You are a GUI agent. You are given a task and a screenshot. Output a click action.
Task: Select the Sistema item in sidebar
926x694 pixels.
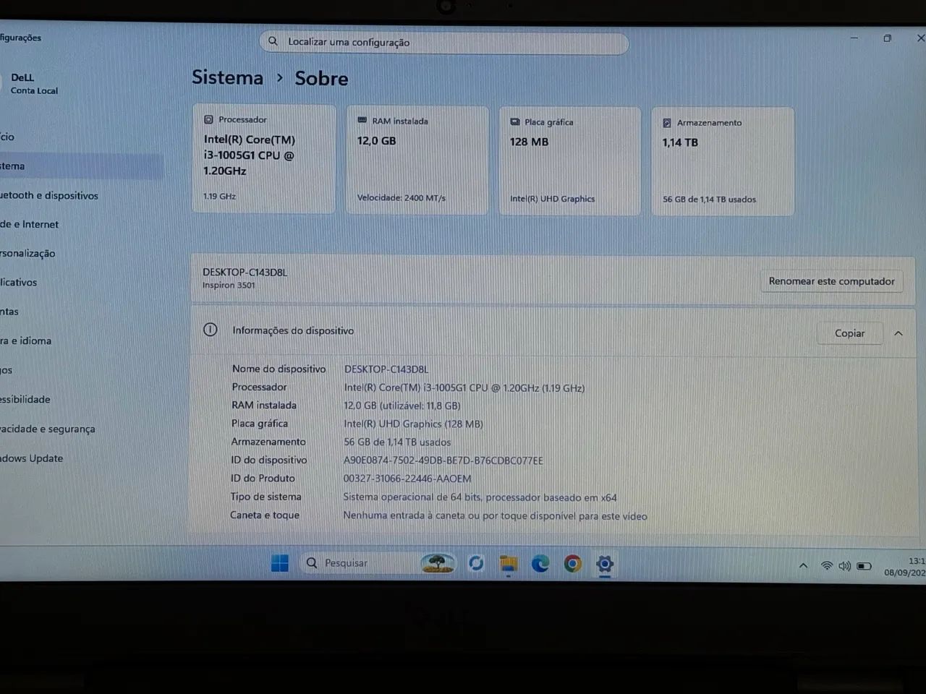[x=81, y=166]
